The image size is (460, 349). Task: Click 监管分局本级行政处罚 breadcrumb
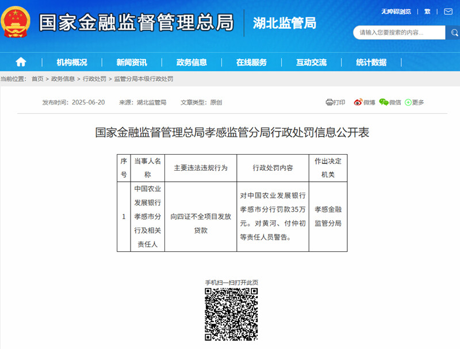[x=143, y=79]
